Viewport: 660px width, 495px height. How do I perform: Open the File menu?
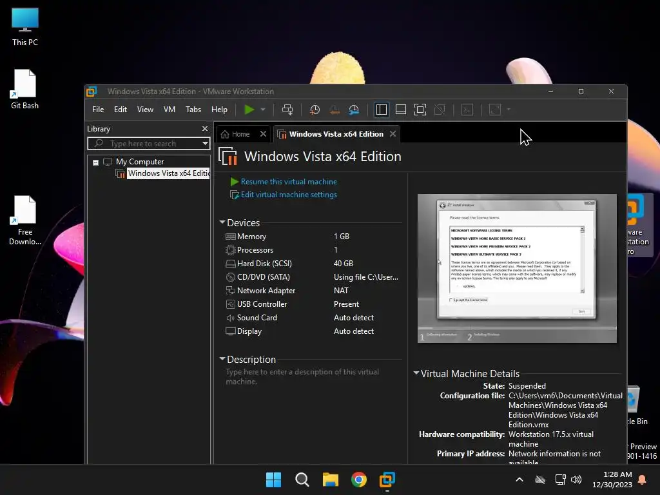pyautogui.click(x=98, y=110)
